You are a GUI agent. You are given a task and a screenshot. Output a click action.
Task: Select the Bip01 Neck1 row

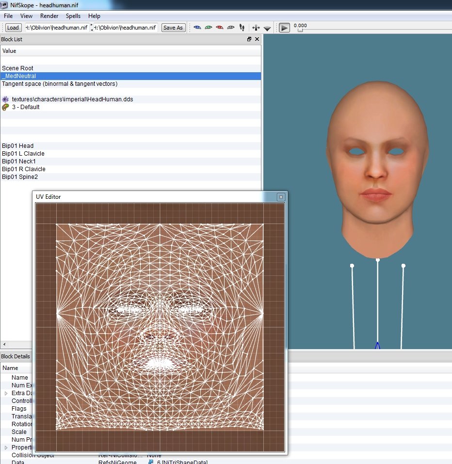(x=130, y=161)
